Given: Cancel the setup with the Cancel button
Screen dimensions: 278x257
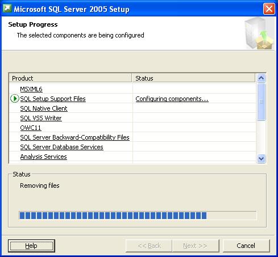Looking at the screenshot, I should 246,246.
